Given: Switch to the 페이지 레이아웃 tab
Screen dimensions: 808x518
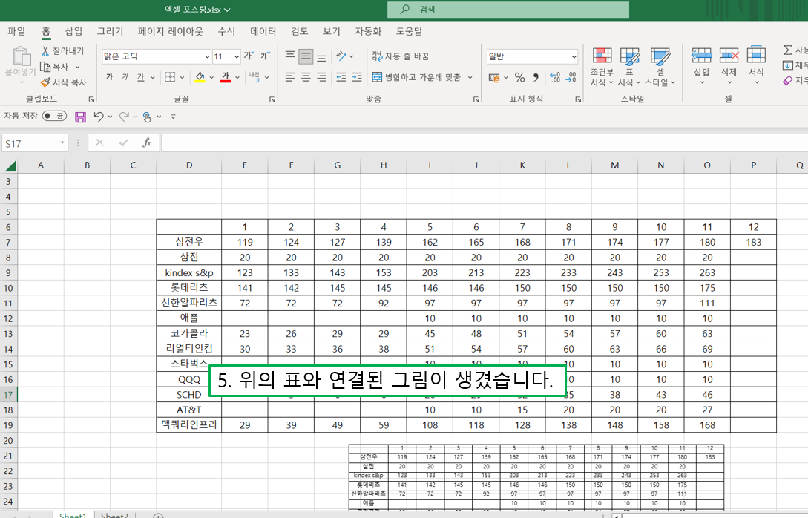Looking at the screenshot, I should [171, 31].
